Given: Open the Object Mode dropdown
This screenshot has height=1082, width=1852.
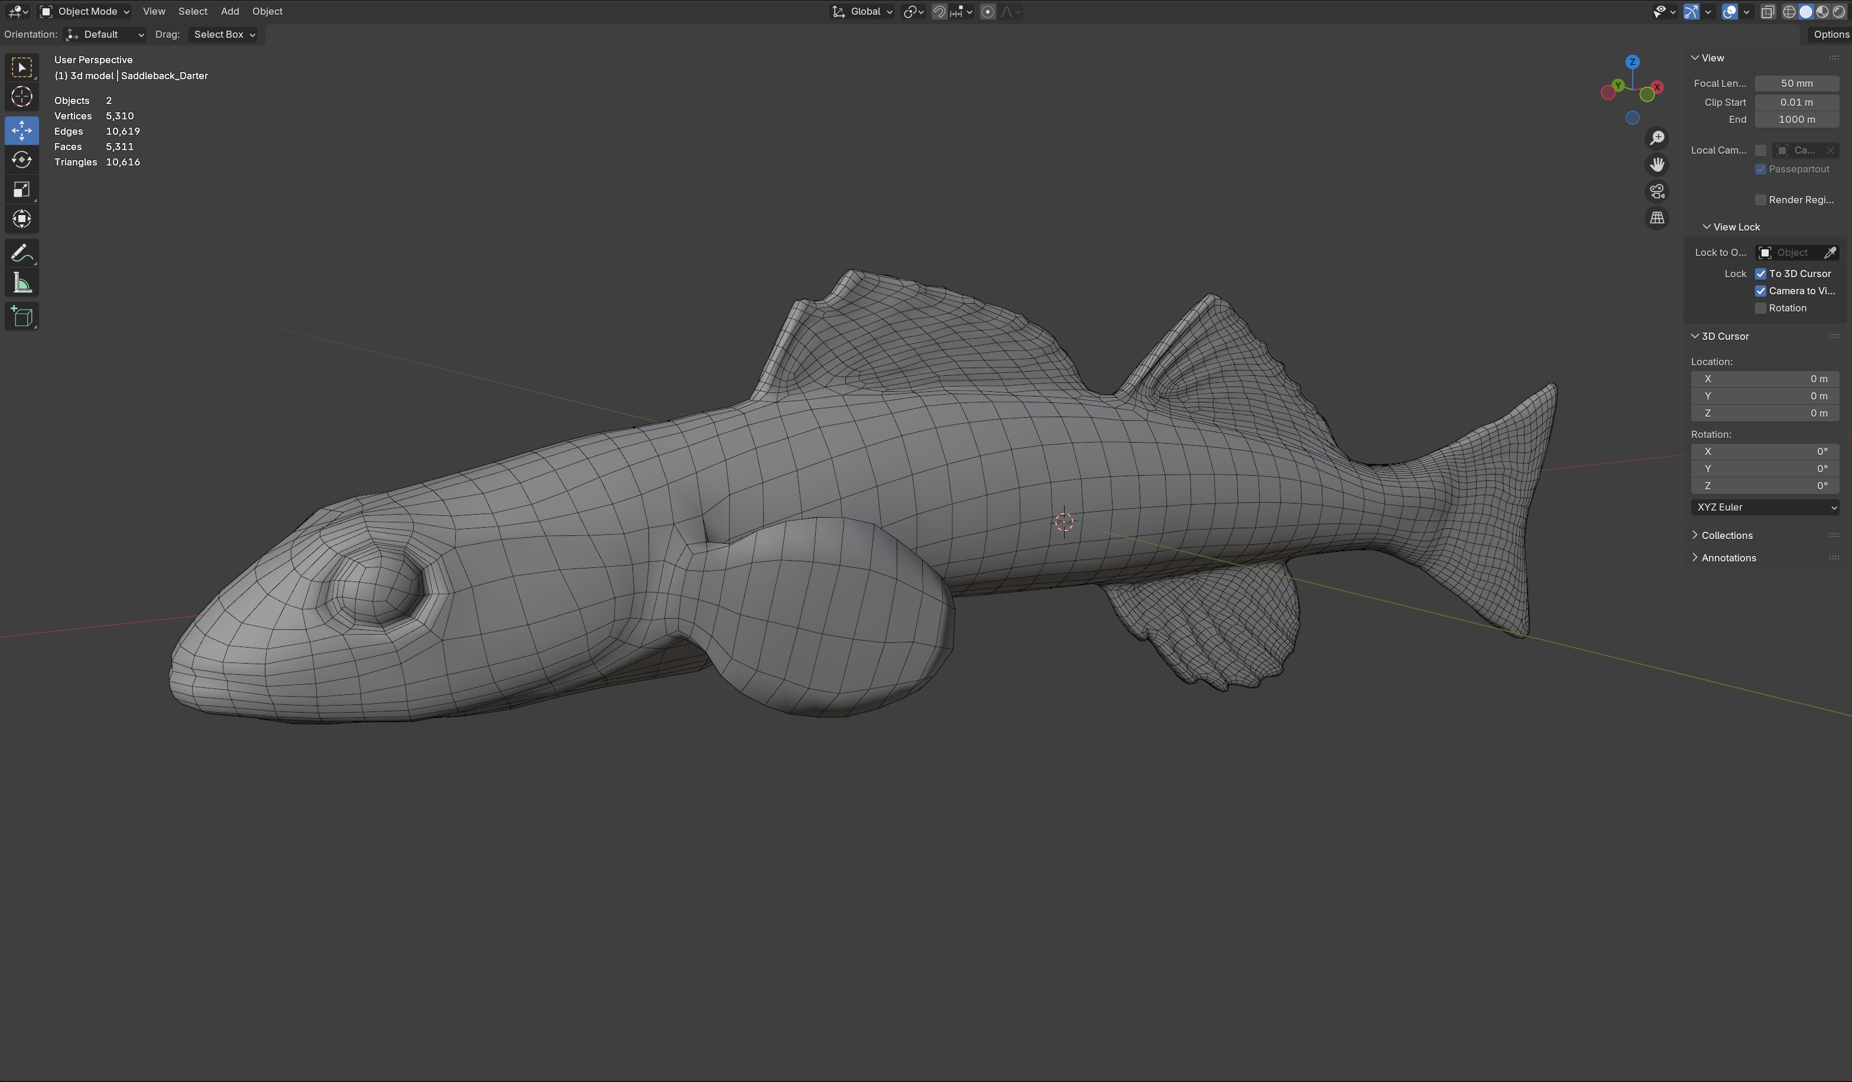Looking at the screenshot, I should tap(85, 11).
